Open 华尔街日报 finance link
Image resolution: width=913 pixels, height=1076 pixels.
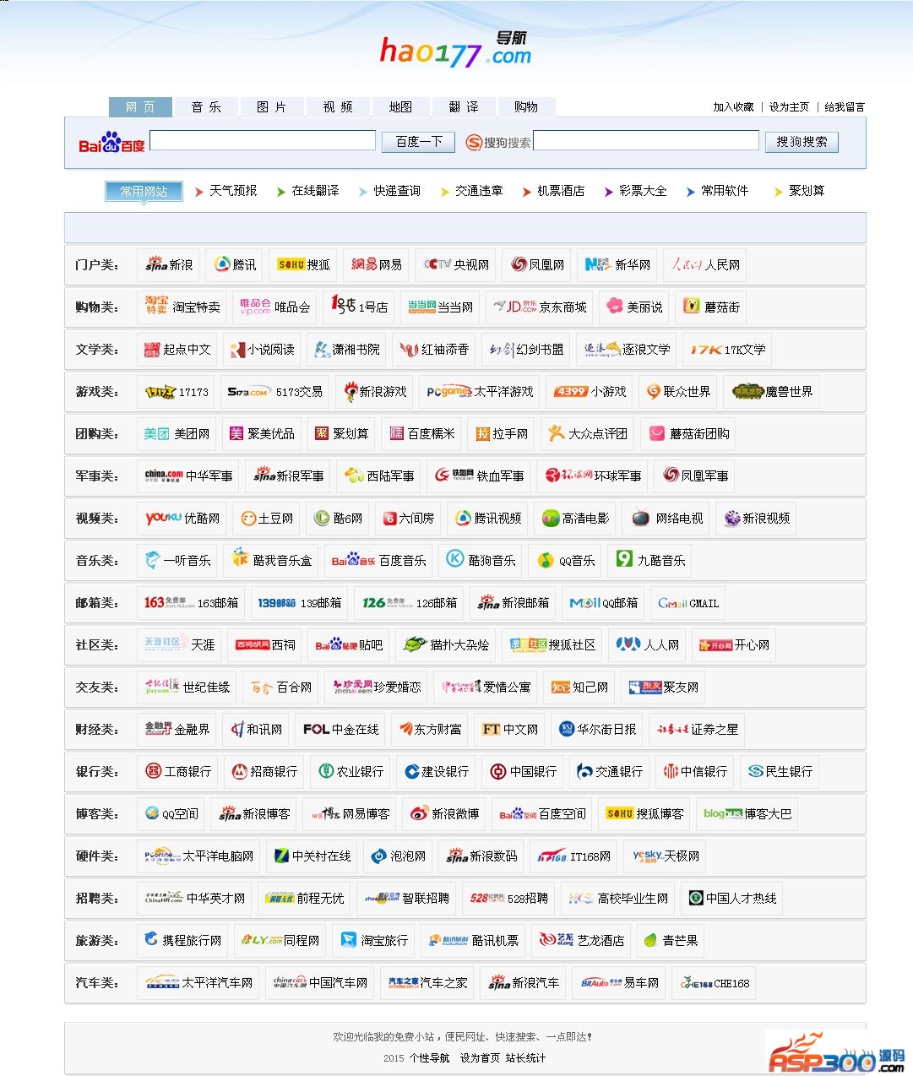(x=598, y=729)
